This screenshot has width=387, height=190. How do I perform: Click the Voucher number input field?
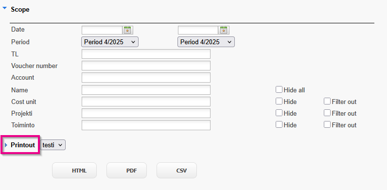click(x=146, y=66)
